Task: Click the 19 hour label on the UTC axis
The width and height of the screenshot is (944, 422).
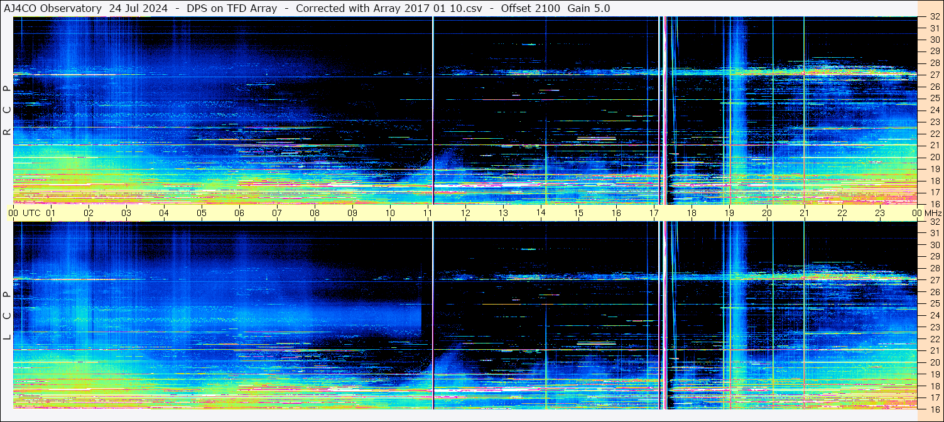Action: pos(729,213)
